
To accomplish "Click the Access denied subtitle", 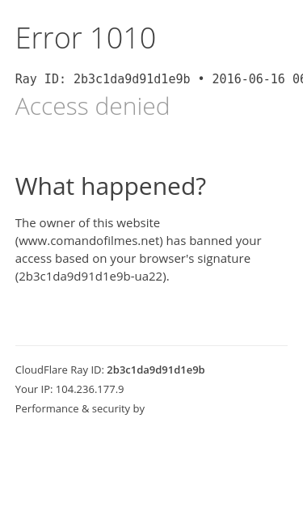I will tap(92, 106).
